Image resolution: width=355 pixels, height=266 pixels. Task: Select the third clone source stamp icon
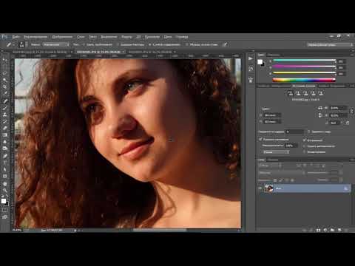(x=305, y=93)
